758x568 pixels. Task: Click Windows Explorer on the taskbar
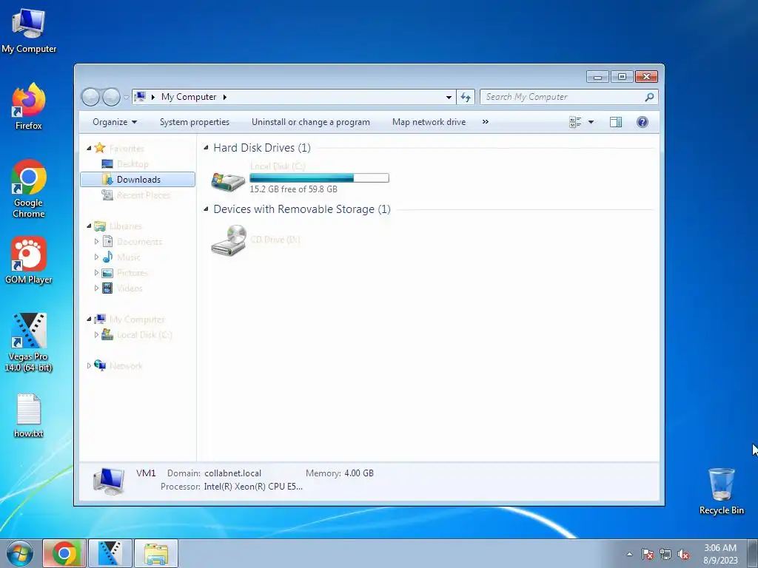[156, 553]
